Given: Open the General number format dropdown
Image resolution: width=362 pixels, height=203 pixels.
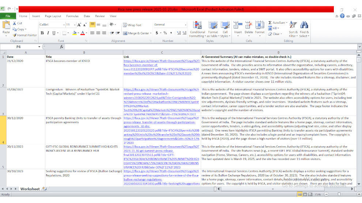Looking at the screenshot, I should [x=185, y=25].
